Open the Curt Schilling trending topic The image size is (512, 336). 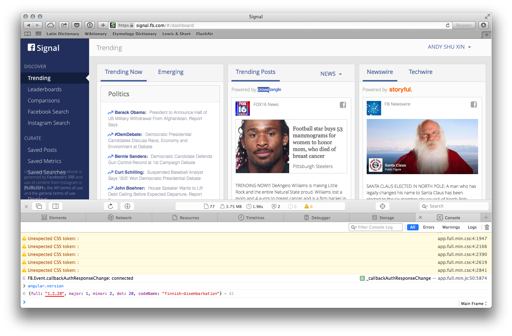pyautogui.click(x=129, y=172)
